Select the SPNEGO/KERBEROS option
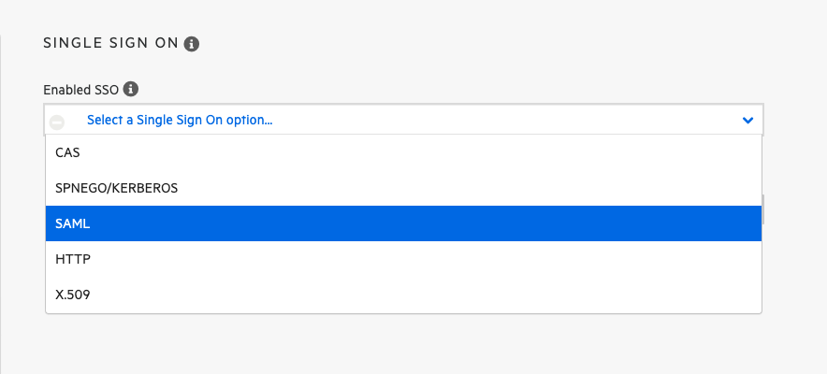This screenshot has width=827, height=374. coord(116,188)
